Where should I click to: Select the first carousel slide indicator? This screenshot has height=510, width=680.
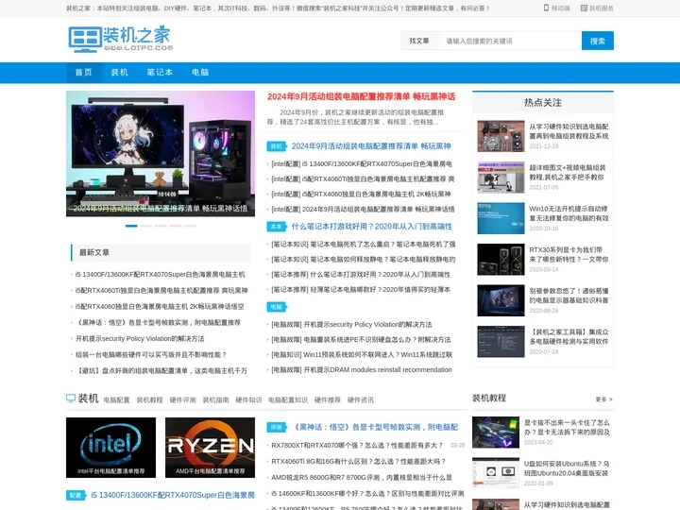tap(131, 226)
